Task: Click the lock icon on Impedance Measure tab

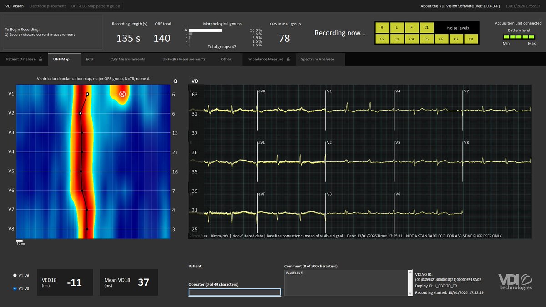Action: point(288,59)
